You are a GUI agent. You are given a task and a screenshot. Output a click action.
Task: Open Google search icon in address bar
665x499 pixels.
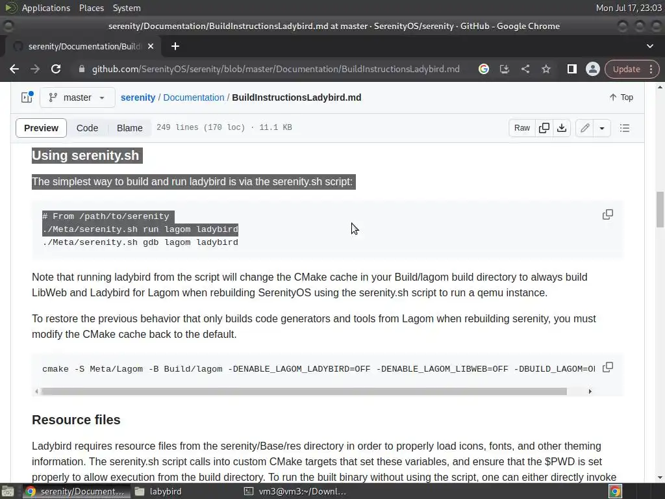tap(483, 69)
